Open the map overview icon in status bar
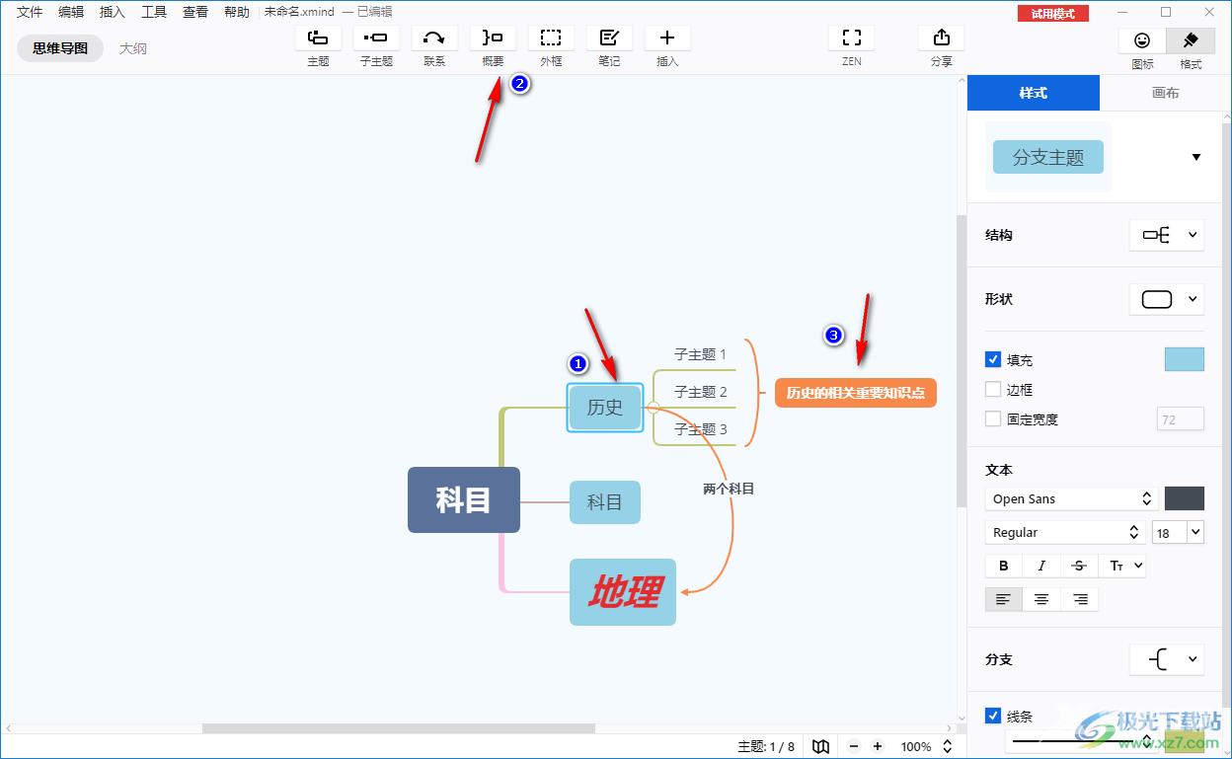 click(820, 747)
